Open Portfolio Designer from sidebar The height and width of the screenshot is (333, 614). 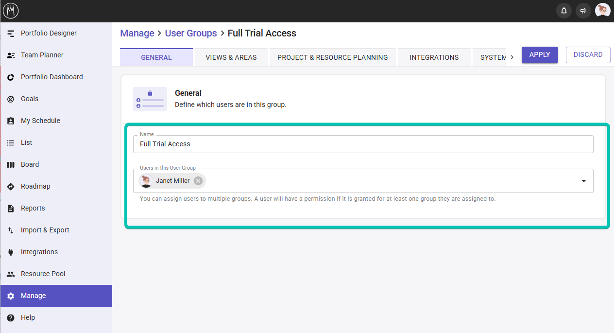point(49,33)
